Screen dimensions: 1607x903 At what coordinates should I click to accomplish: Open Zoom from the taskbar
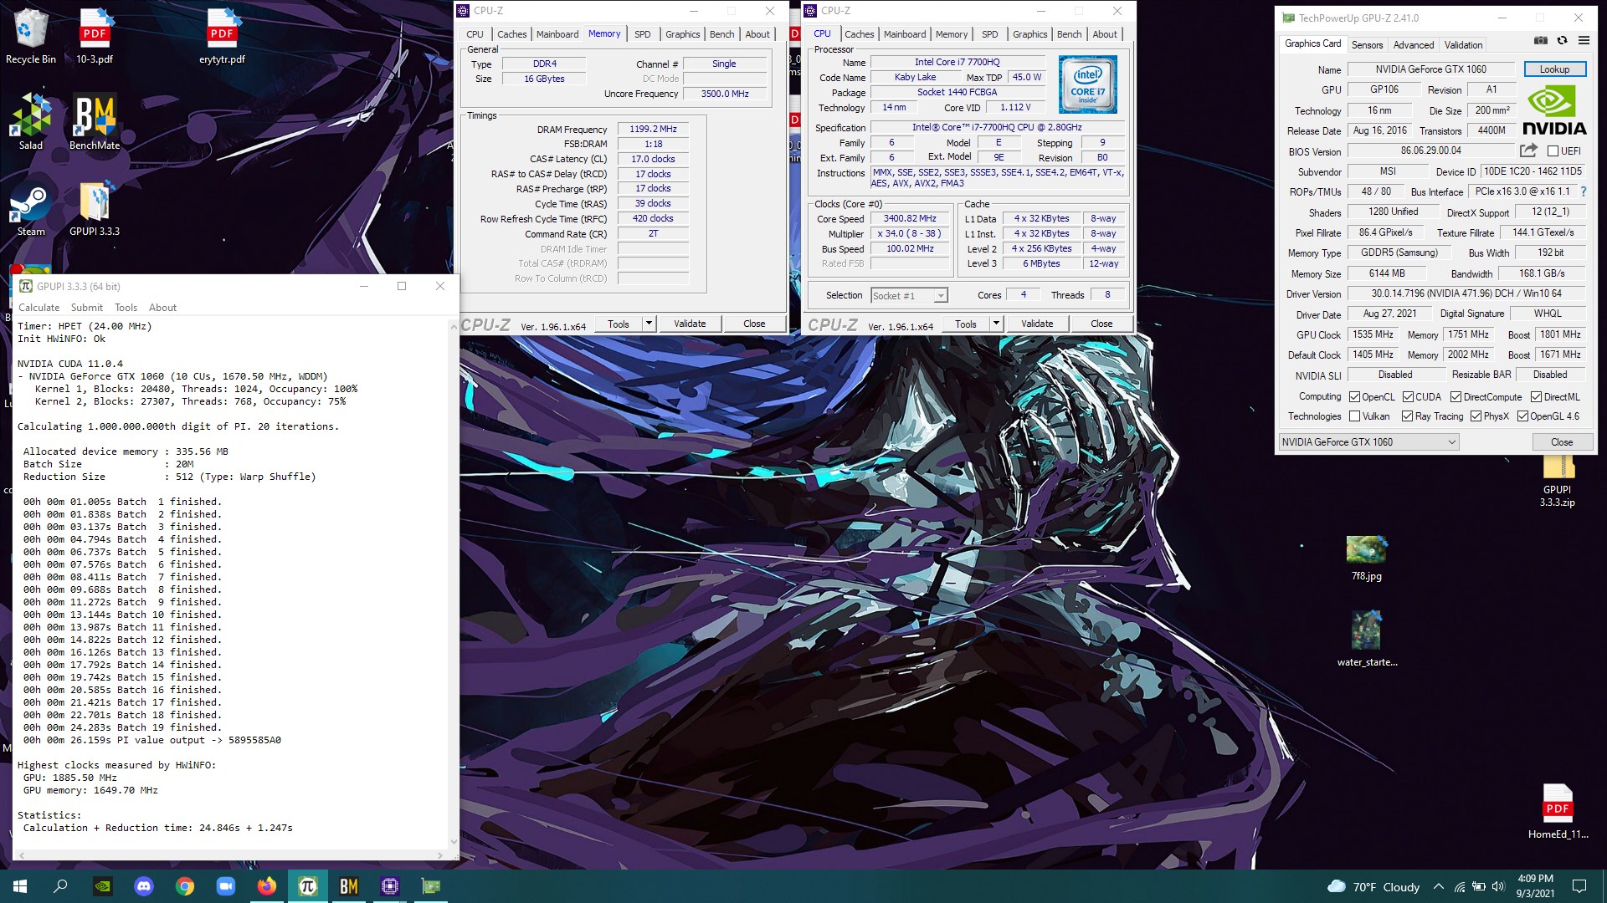click(226, 886)
